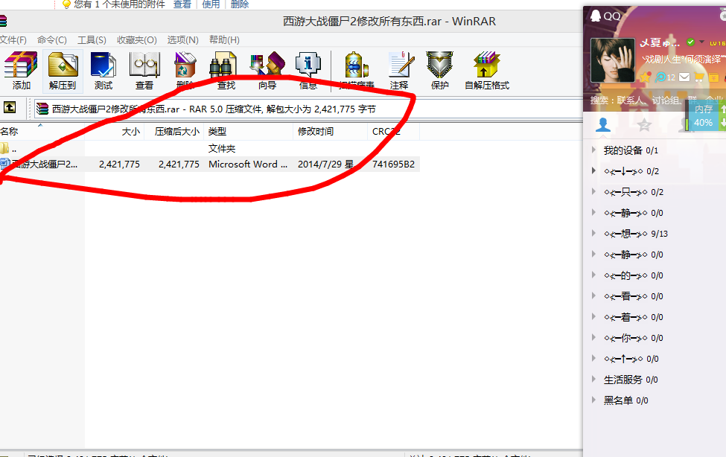
Task: Click the QQ signature text 戏剧人生°何须演绎
Action: coord(683,59)
